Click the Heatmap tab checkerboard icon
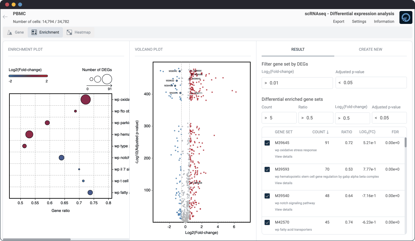The height and width of the screenshot is (241, 415). [69, 32]
